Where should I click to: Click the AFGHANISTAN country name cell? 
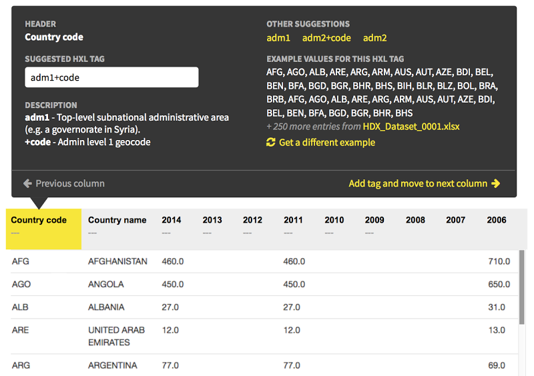click(117, 261)
